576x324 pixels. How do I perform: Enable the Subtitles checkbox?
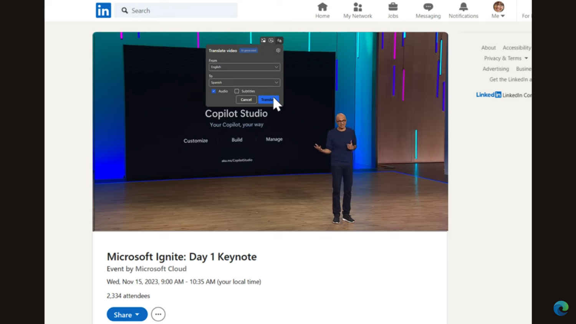(237, 91)
